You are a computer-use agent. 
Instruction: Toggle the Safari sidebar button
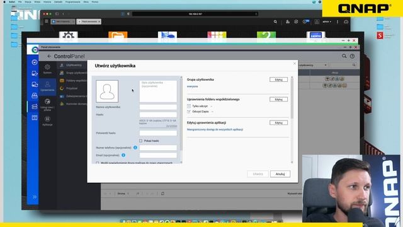pyautogui.click(x=57, y=14)
